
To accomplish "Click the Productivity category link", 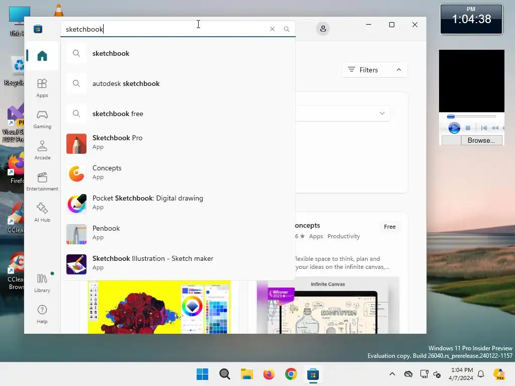I will pyautogui.click(x=344, y=236).
